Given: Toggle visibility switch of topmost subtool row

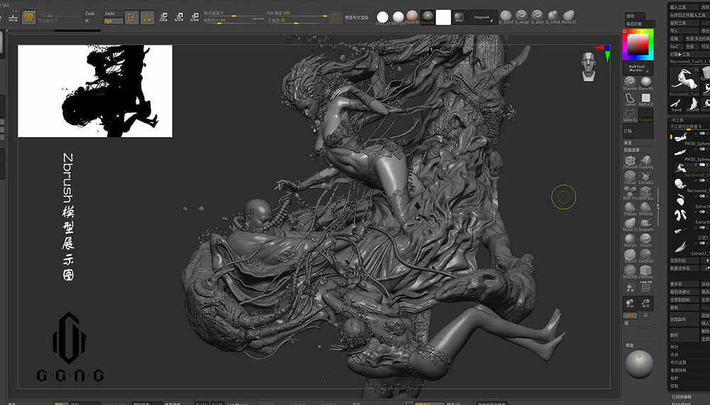Looking at the screenshot, I should click(x=702, y=134).
